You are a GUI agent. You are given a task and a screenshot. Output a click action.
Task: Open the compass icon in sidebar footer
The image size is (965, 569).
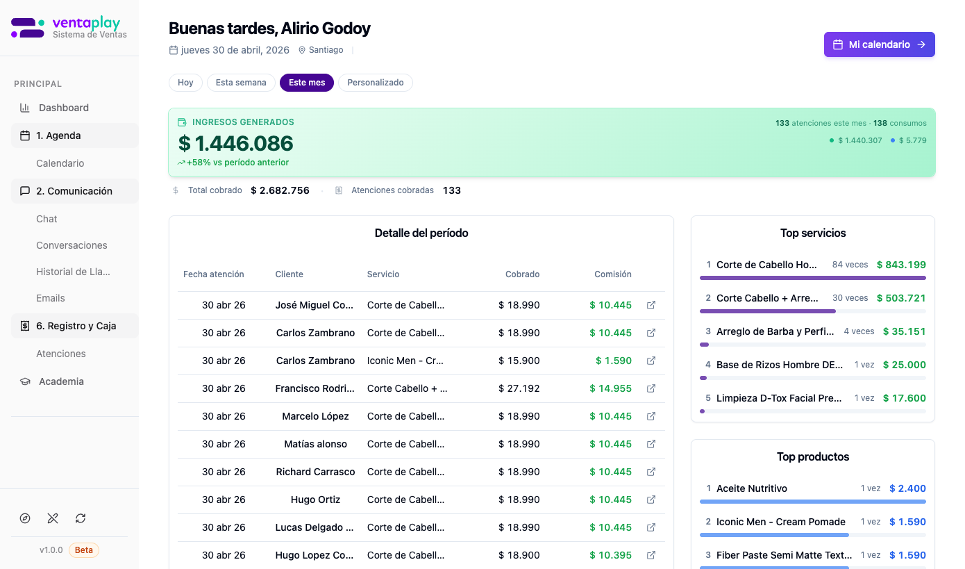tap(25, 518)
